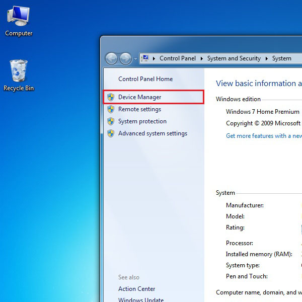The width and height of the screenshot is (302, 302).
Task: Click the computer icon in address bar
Action: [x=145, y=58]
